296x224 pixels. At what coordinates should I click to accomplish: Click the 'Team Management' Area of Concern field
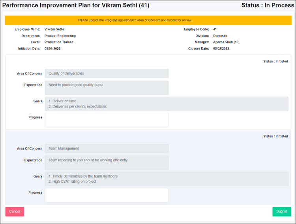pyautogui.click(x=107, y=148)
